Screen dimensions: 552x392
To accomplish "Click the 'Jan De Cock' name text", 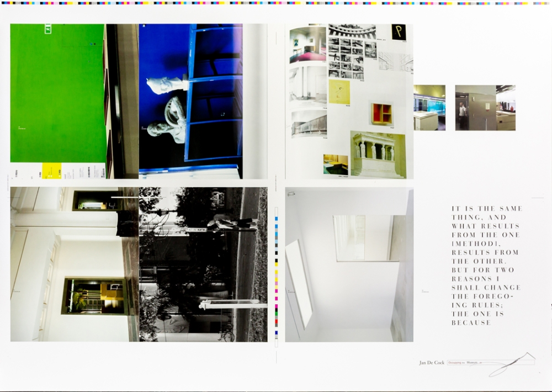I will (432, 363).
